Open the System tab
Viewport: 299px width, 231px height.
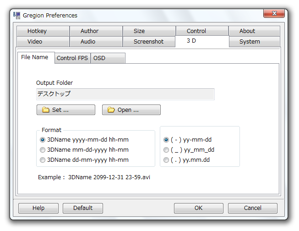pyautogui.click(x=255, y=41)
